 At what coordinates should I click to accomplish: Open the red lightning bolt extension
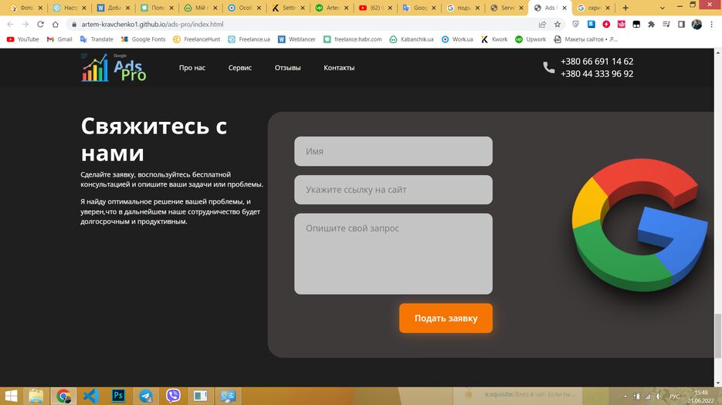coord(606,25)
